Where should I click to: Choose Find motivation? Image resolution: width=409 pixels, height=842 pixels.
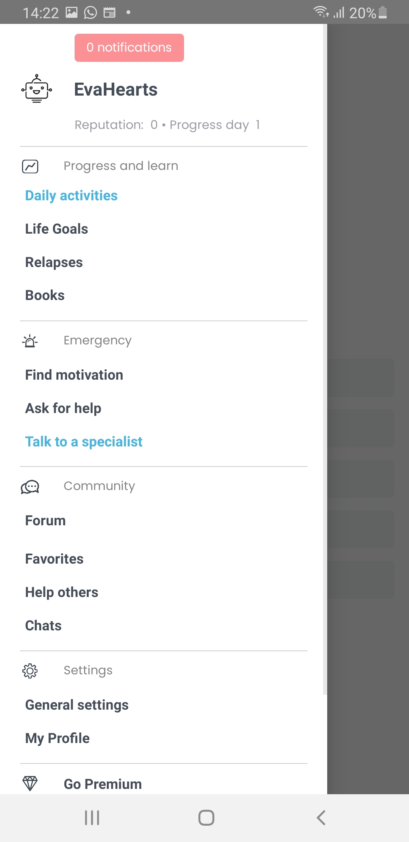click(x=74, y=375)
